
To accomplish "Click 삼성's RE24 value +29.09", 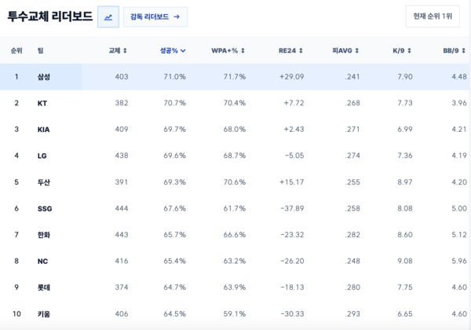I will [x=292, y=77].
